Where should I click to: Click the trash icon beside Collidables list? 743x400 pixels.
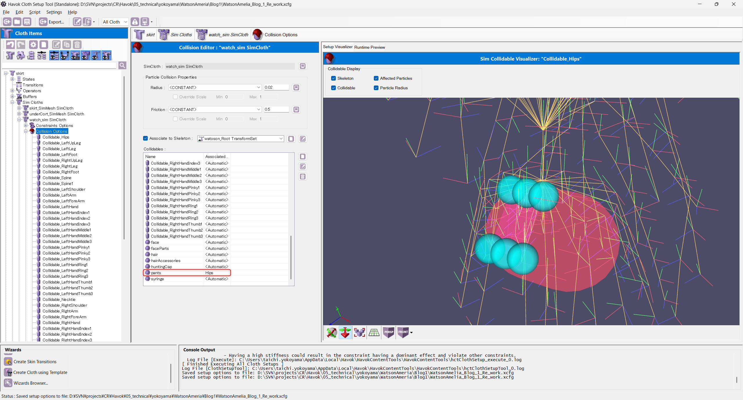tap(302, 177)
